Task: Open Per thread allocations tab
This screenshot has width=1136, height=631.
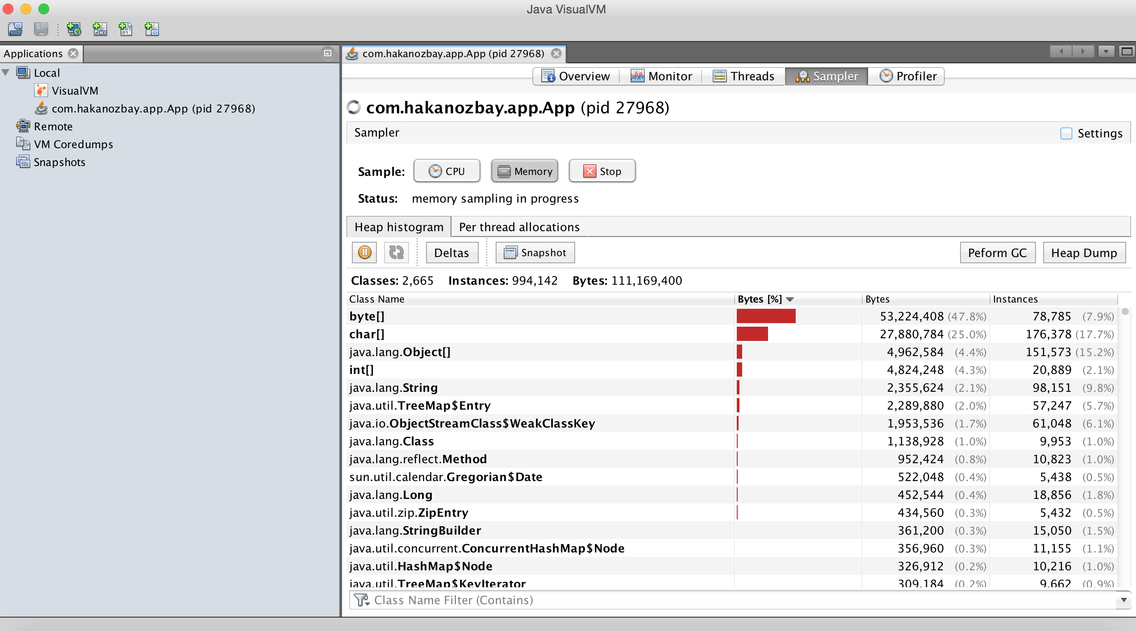Action: point(519,227)
